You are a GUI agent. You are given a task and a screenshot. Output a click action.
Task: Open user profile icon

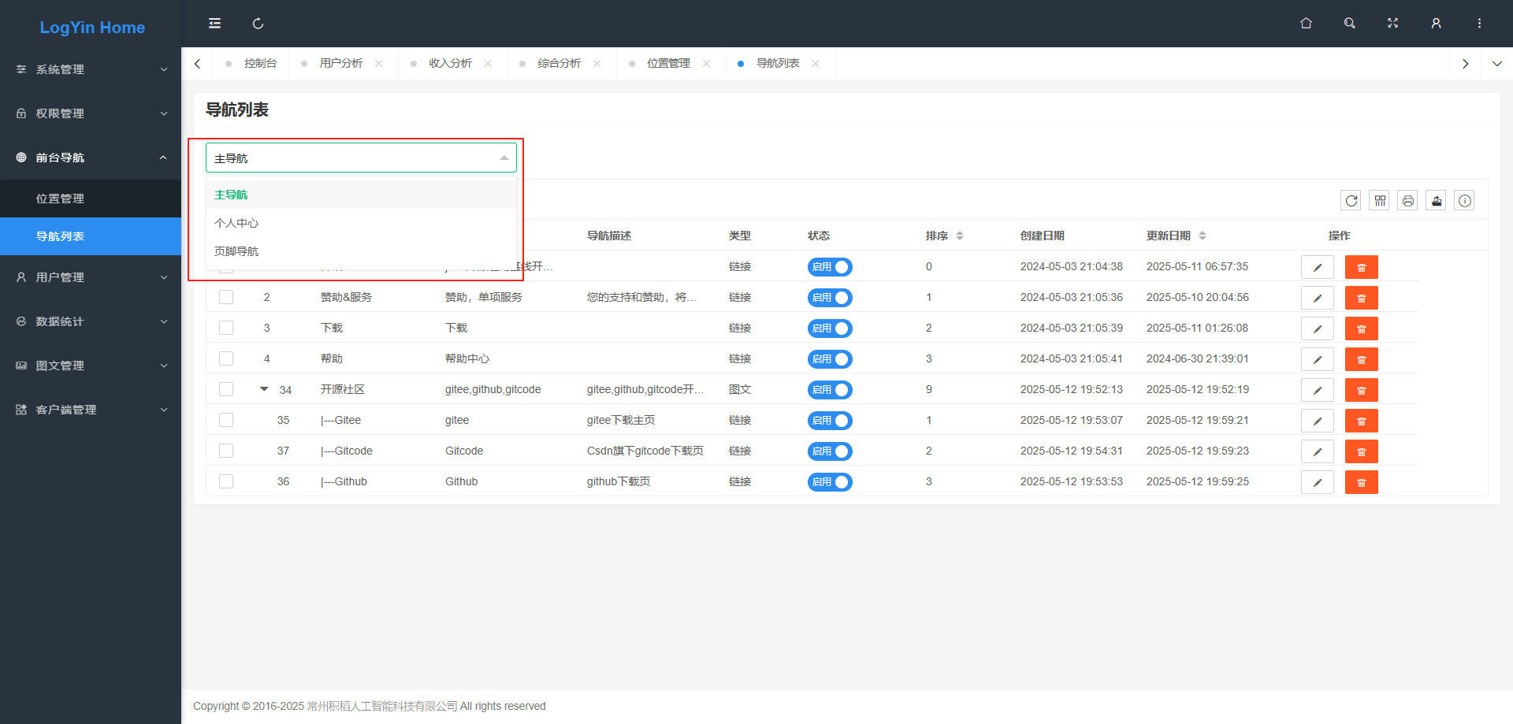1436,24
